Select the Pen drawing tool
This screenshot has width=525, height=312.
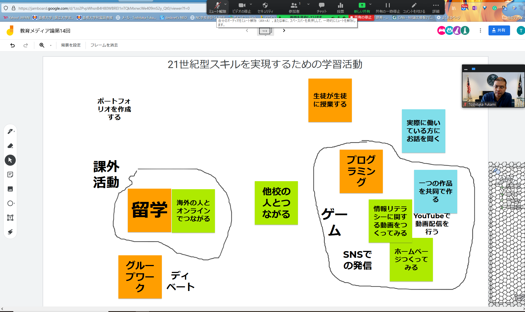pos(10,131)
